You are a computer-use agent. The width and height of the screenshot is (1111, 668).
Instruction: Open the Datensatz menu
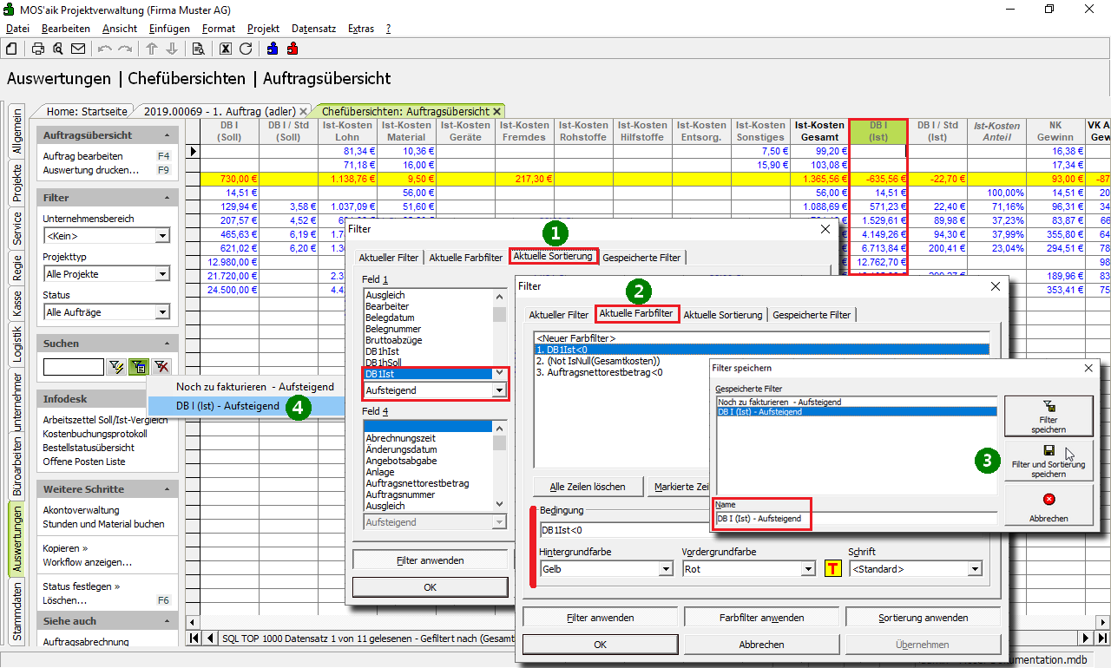(x=313, y=29)
